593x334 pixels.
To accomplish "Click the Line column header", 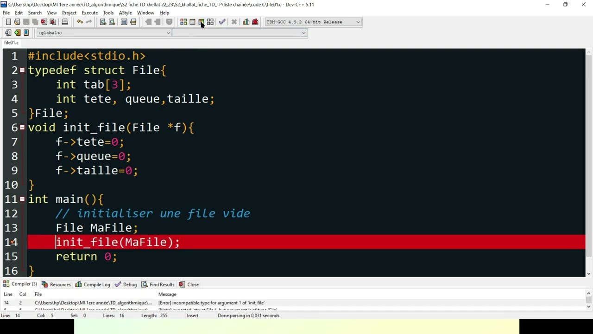I will click(x=8, y=294).
